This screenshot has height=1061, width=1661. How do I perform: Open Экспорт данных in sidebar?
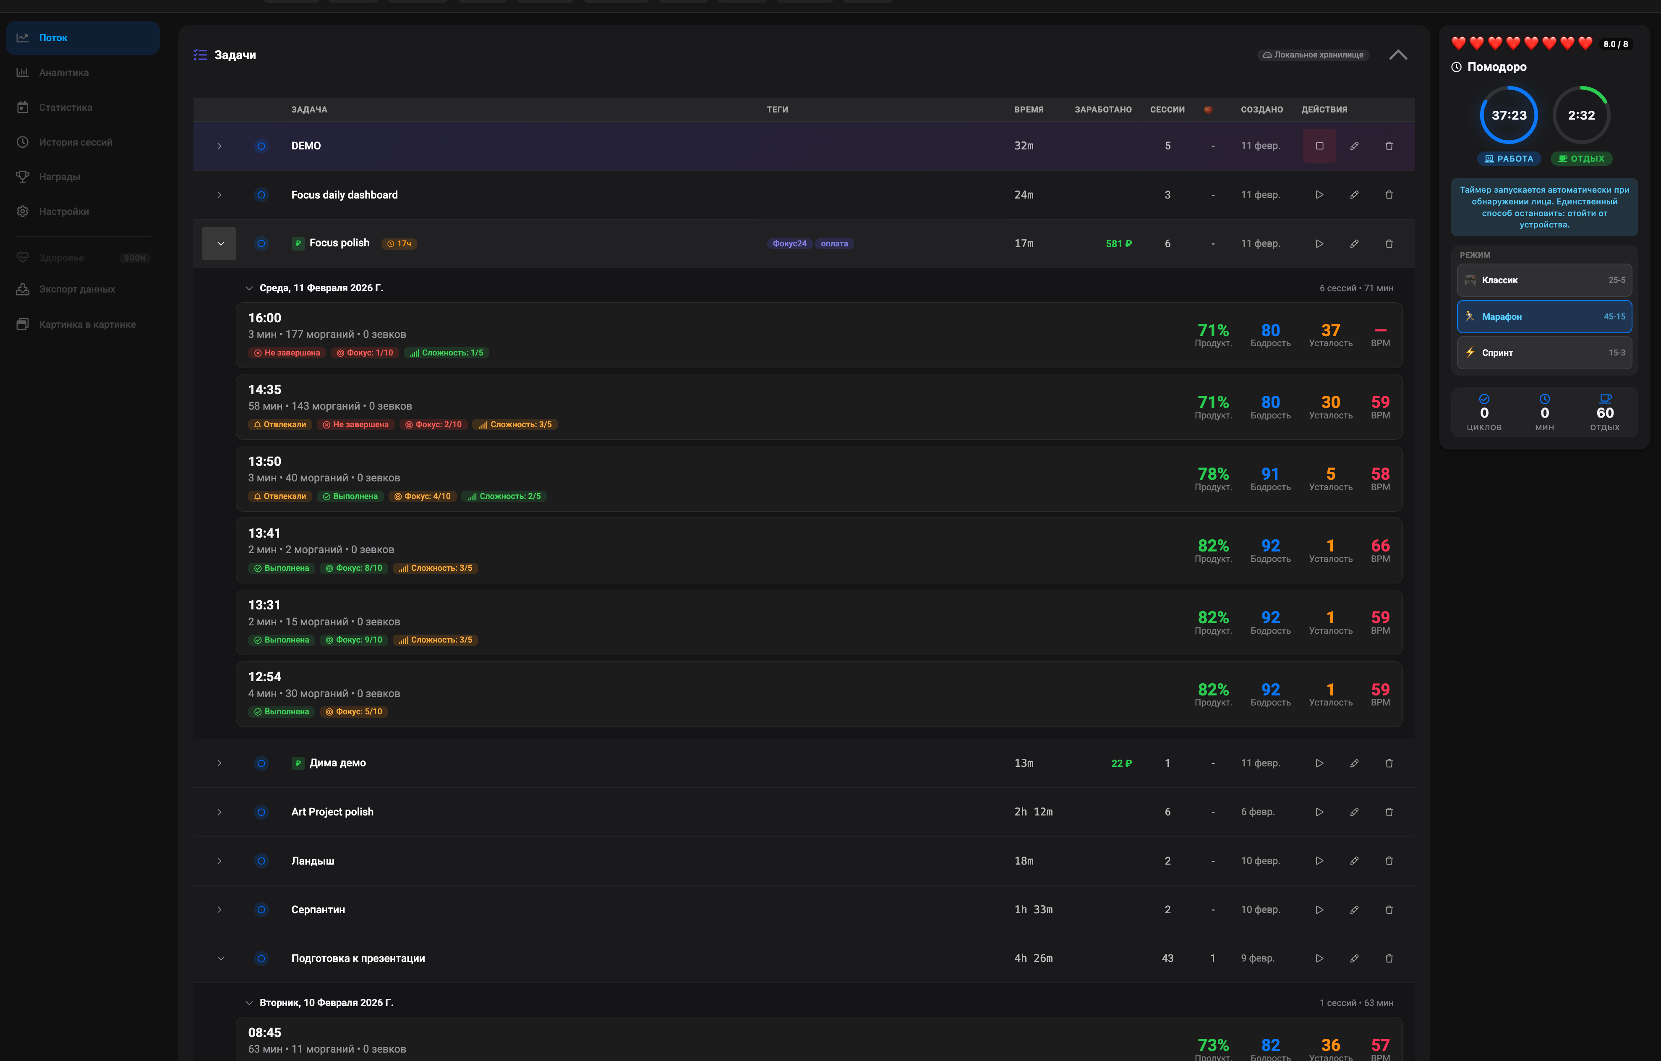pyautogui.click(x=77, y=289)
